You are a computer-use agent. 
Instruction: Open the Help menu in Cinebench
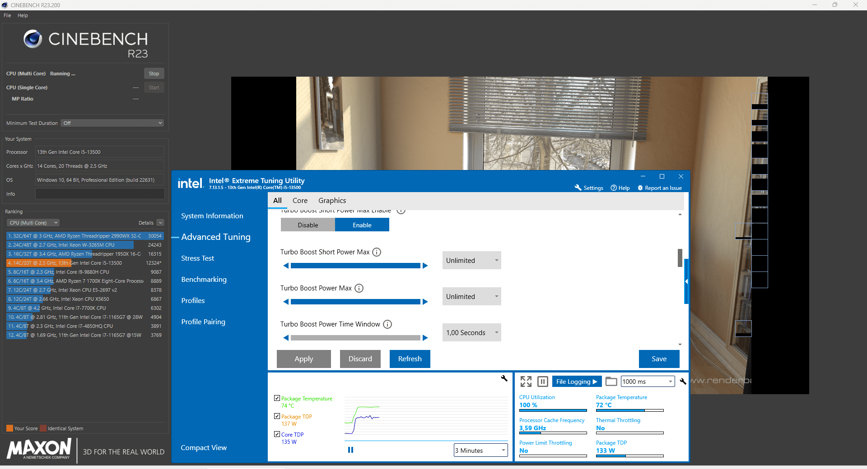(x=23, y=15)
